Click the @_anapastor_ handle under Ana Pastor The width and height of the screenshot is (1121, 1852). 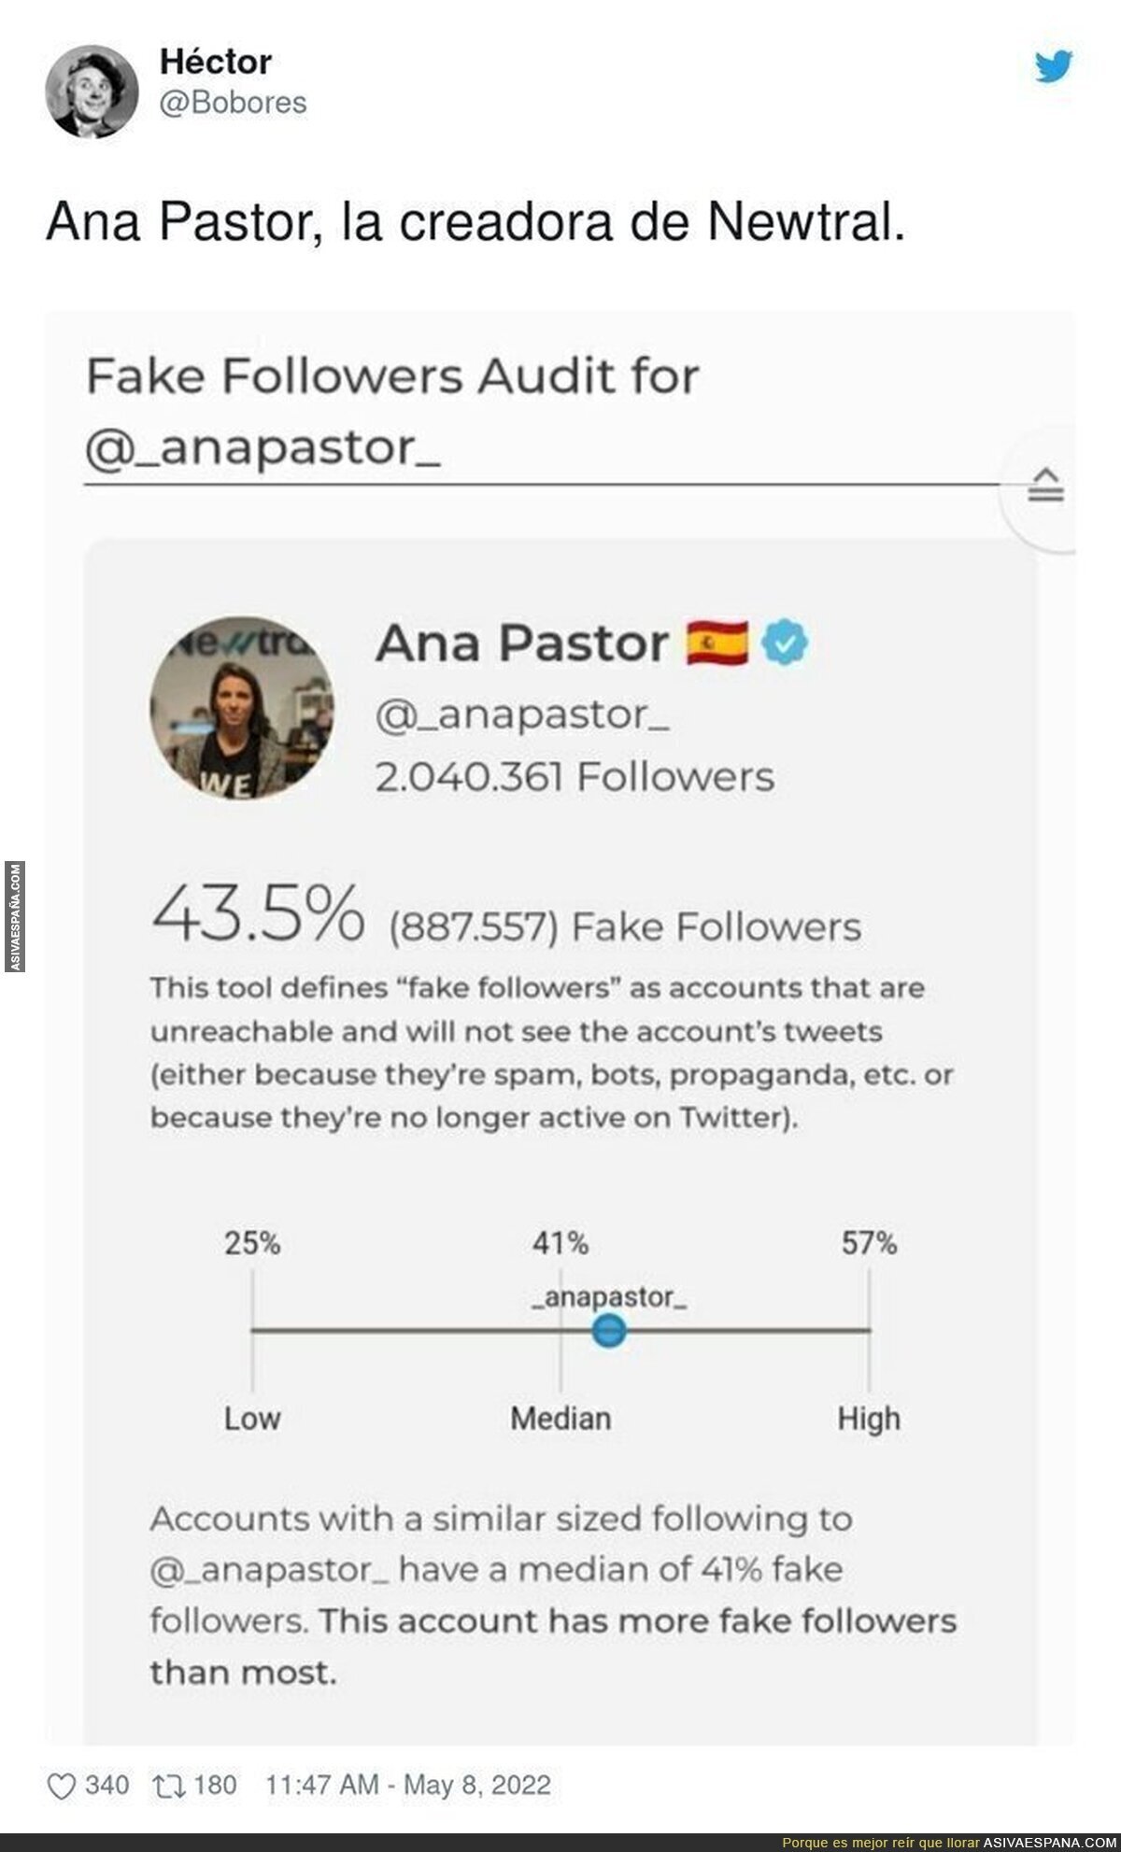point(522,715)
